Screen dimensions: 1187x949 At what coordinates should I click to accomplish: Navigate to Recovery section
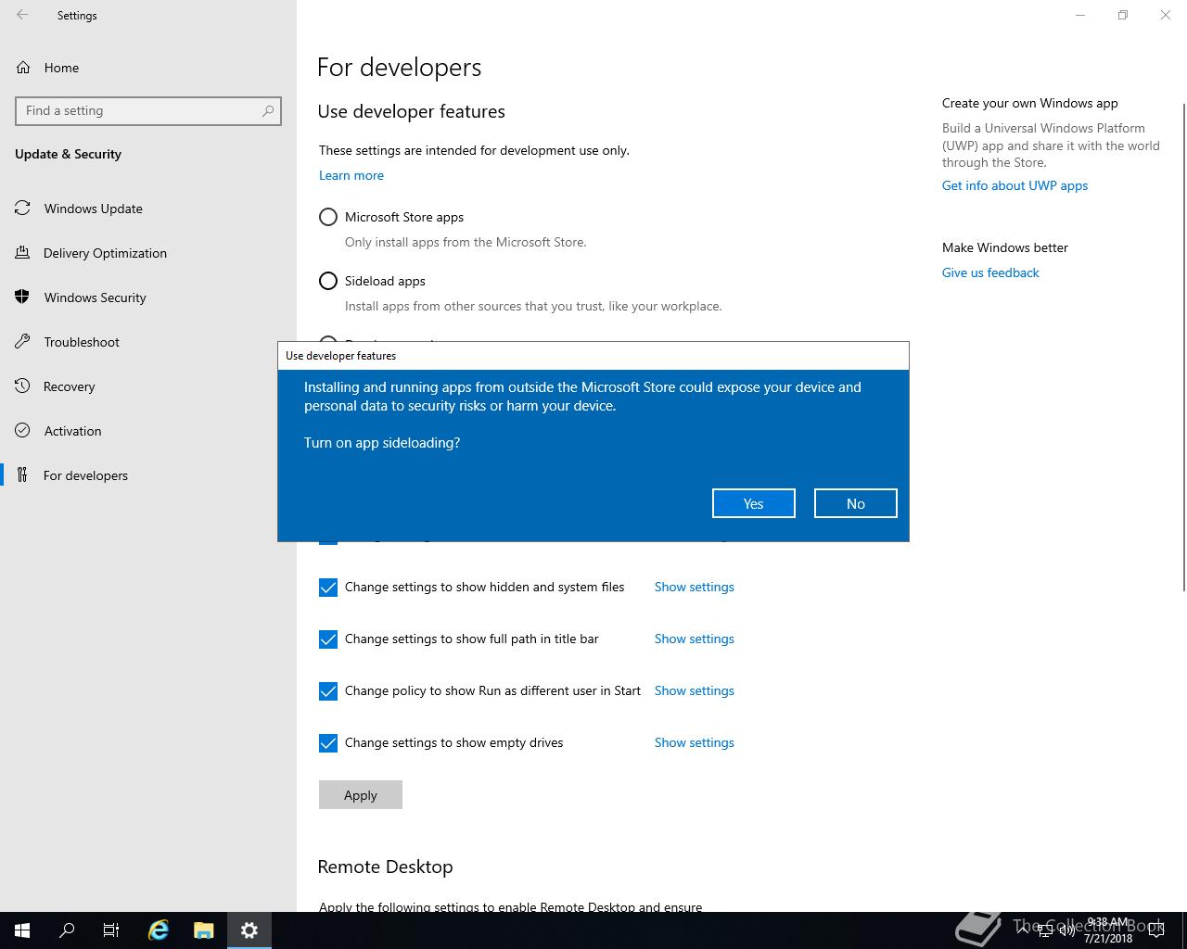[x=148, y=386]
